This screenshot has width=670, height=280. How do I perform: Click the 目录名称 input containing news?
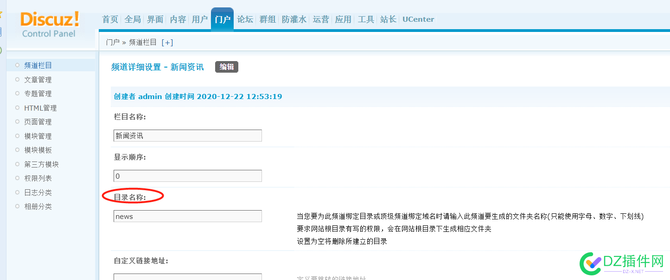tap(188, 216)
